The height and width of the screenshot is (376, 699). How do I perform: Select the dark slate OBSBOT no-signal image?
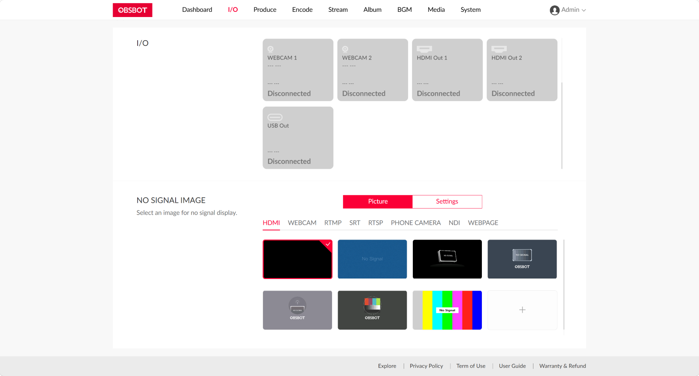(523, 259)
